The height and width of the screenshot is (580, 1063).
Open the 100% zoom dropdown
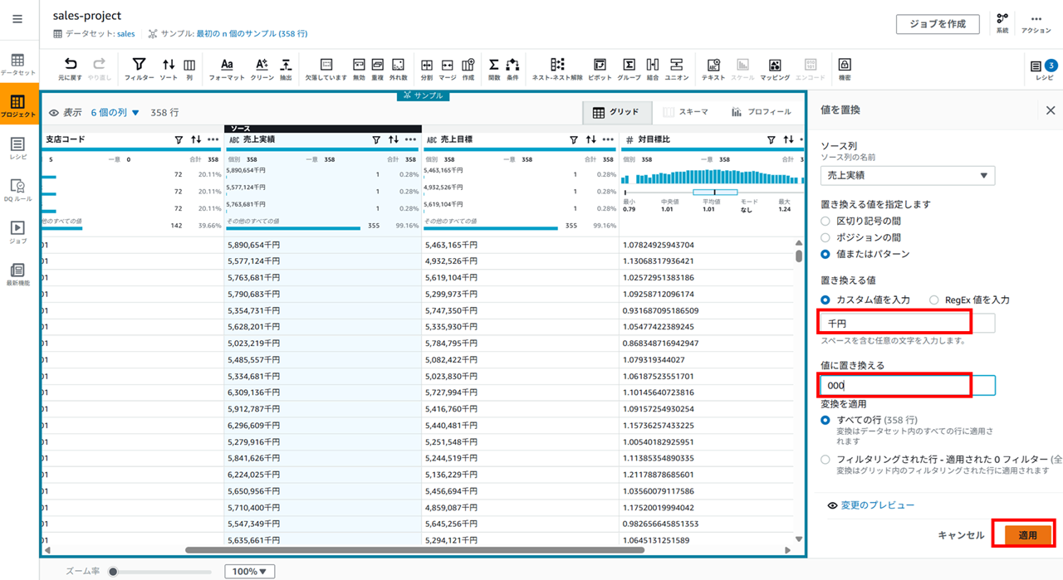pos(249,571)
